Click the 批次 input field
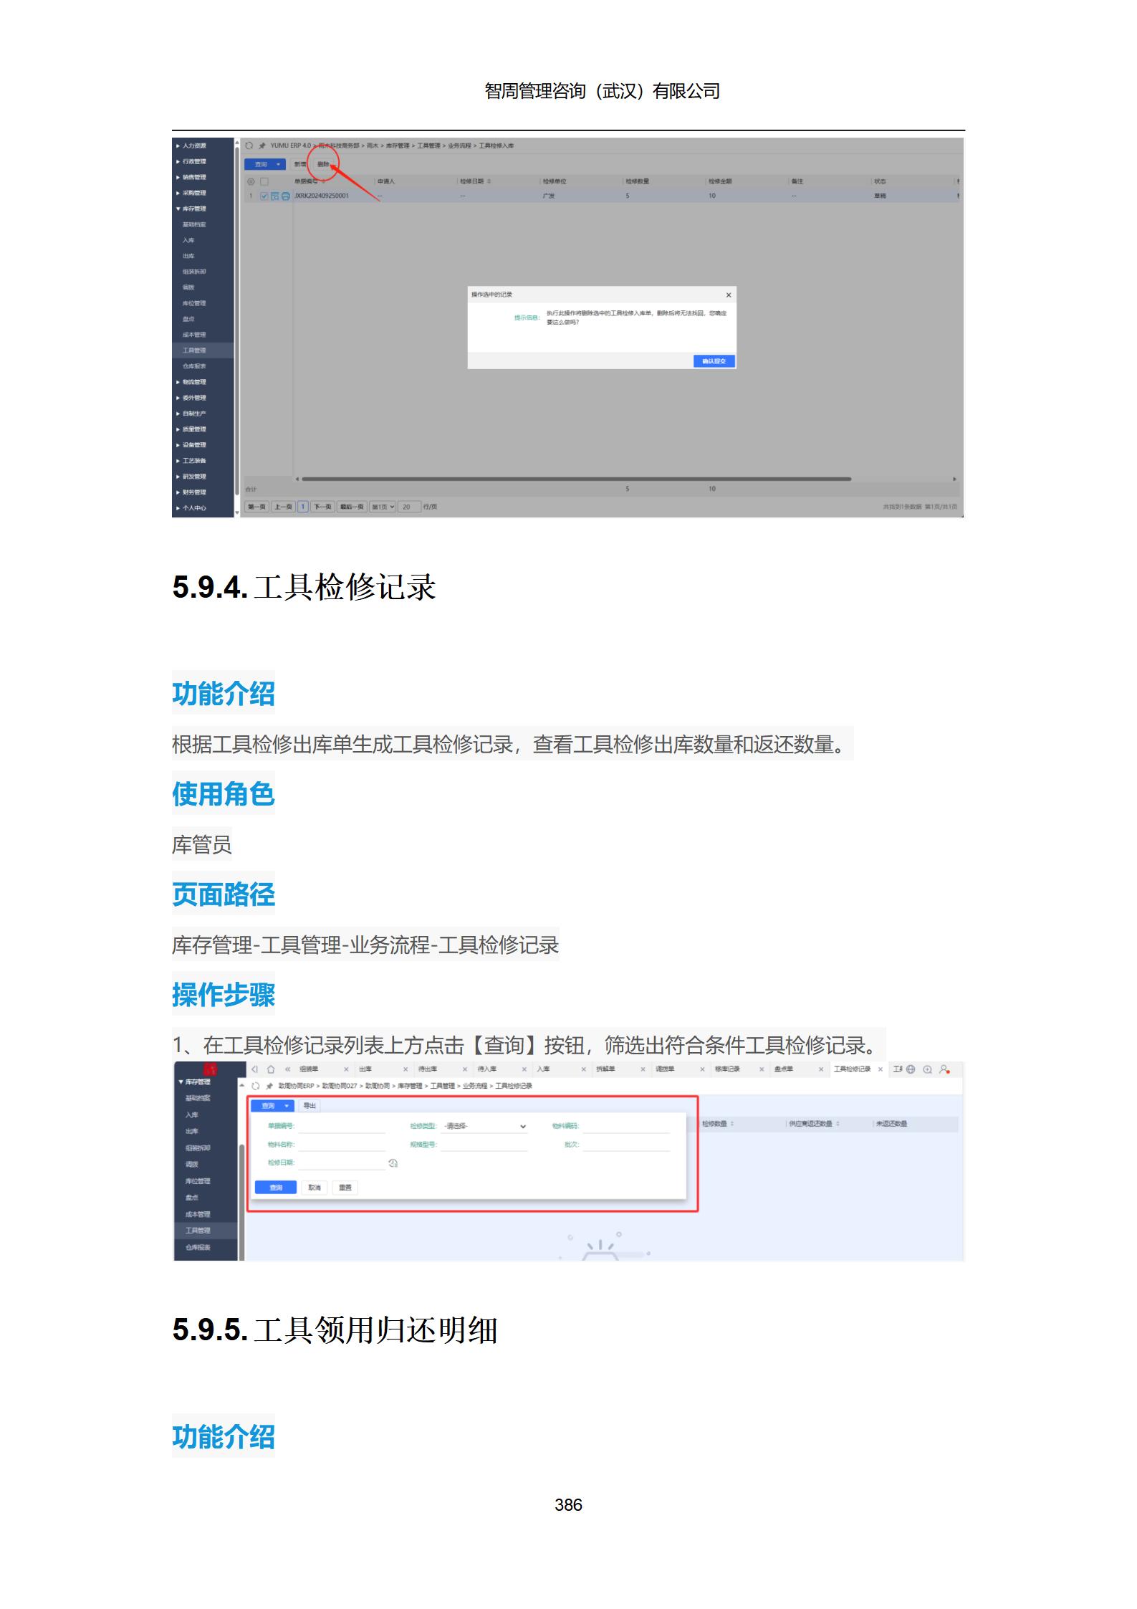The width and height of the screenshot is (1137, 1609). coord(625,1145)
